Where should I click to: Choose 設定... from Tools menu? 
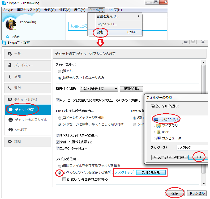(x=115, y=32)
